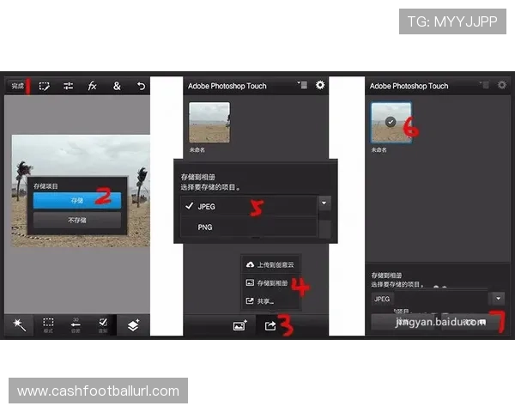Select the 未命名 project thumbnail in the middle screen
Image resolution: width=515 pixels, height=412 pixels.
[x=209, y=123]
